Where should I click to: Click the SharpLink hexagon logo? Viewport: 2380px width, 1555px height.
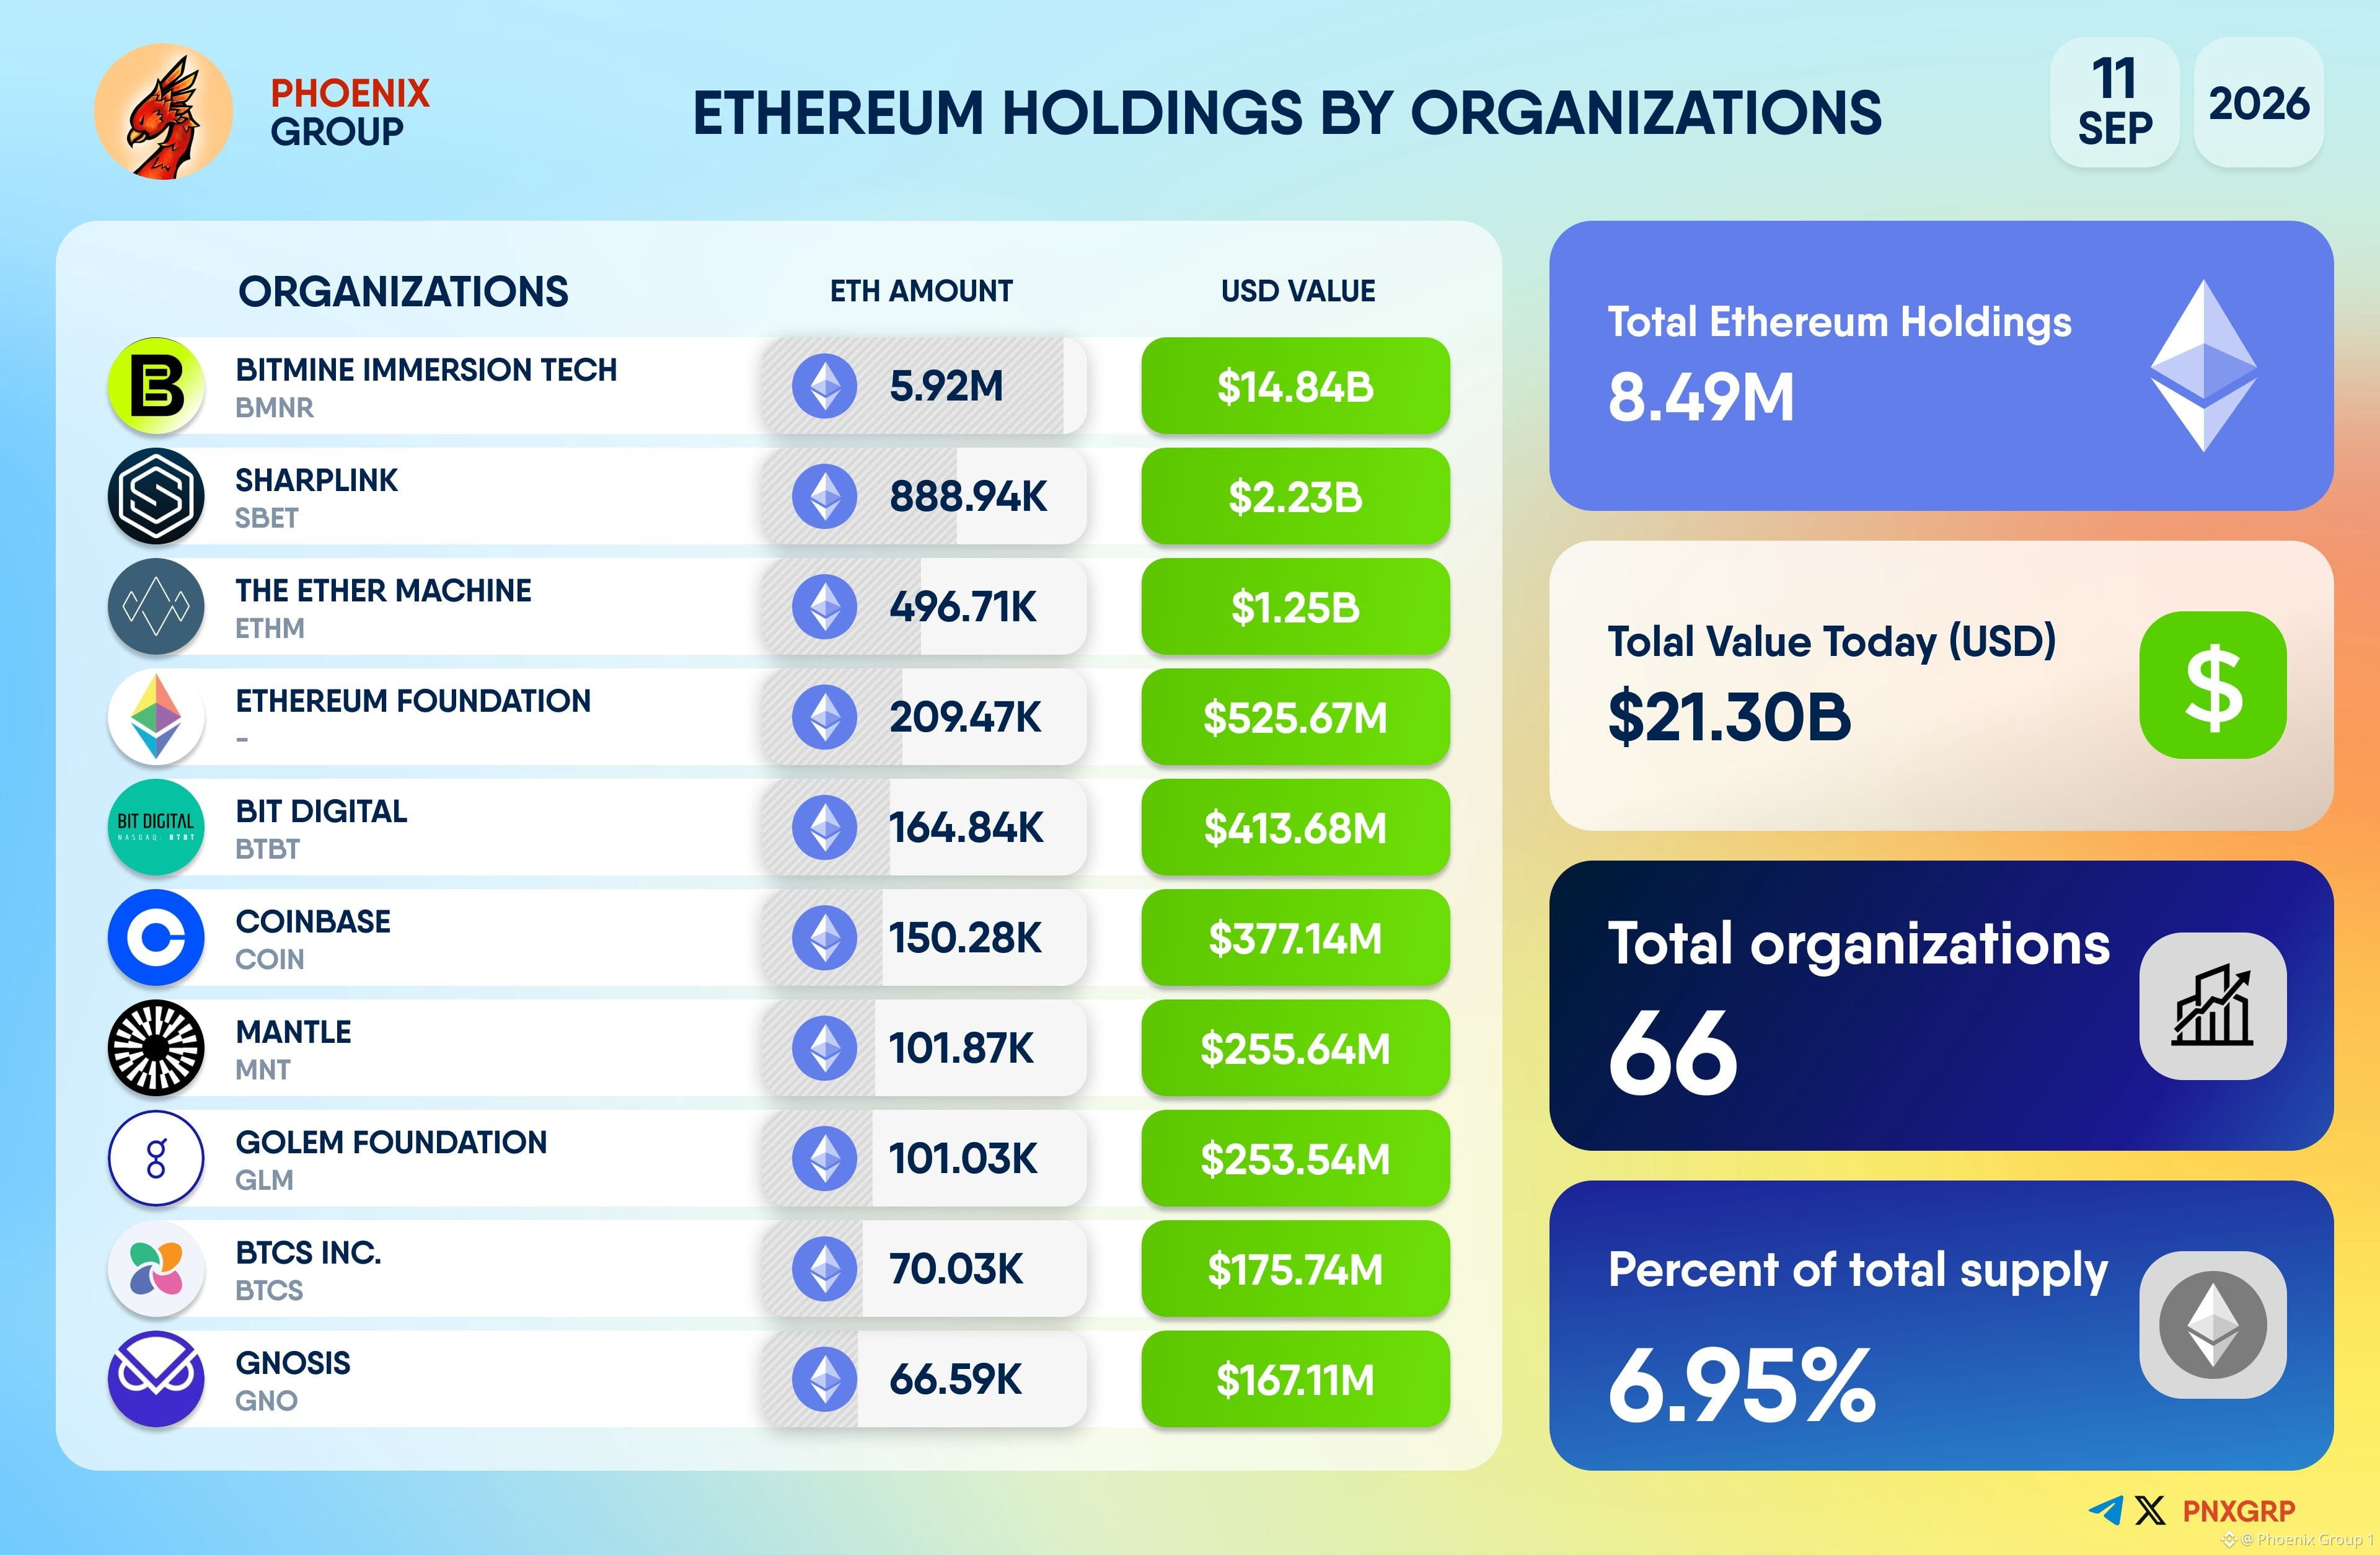point(156,496)
